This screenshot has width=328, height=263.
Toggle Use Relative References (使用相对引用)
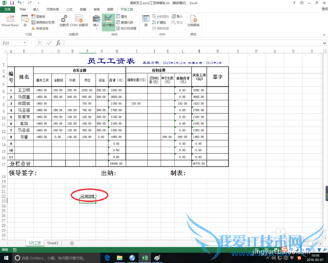coord(43,22)
